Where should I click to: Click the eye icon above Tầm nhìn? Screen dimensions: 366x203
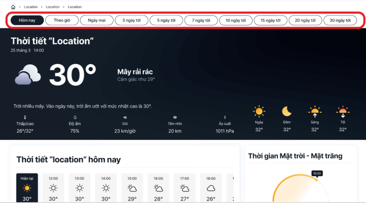coord(175,117)
